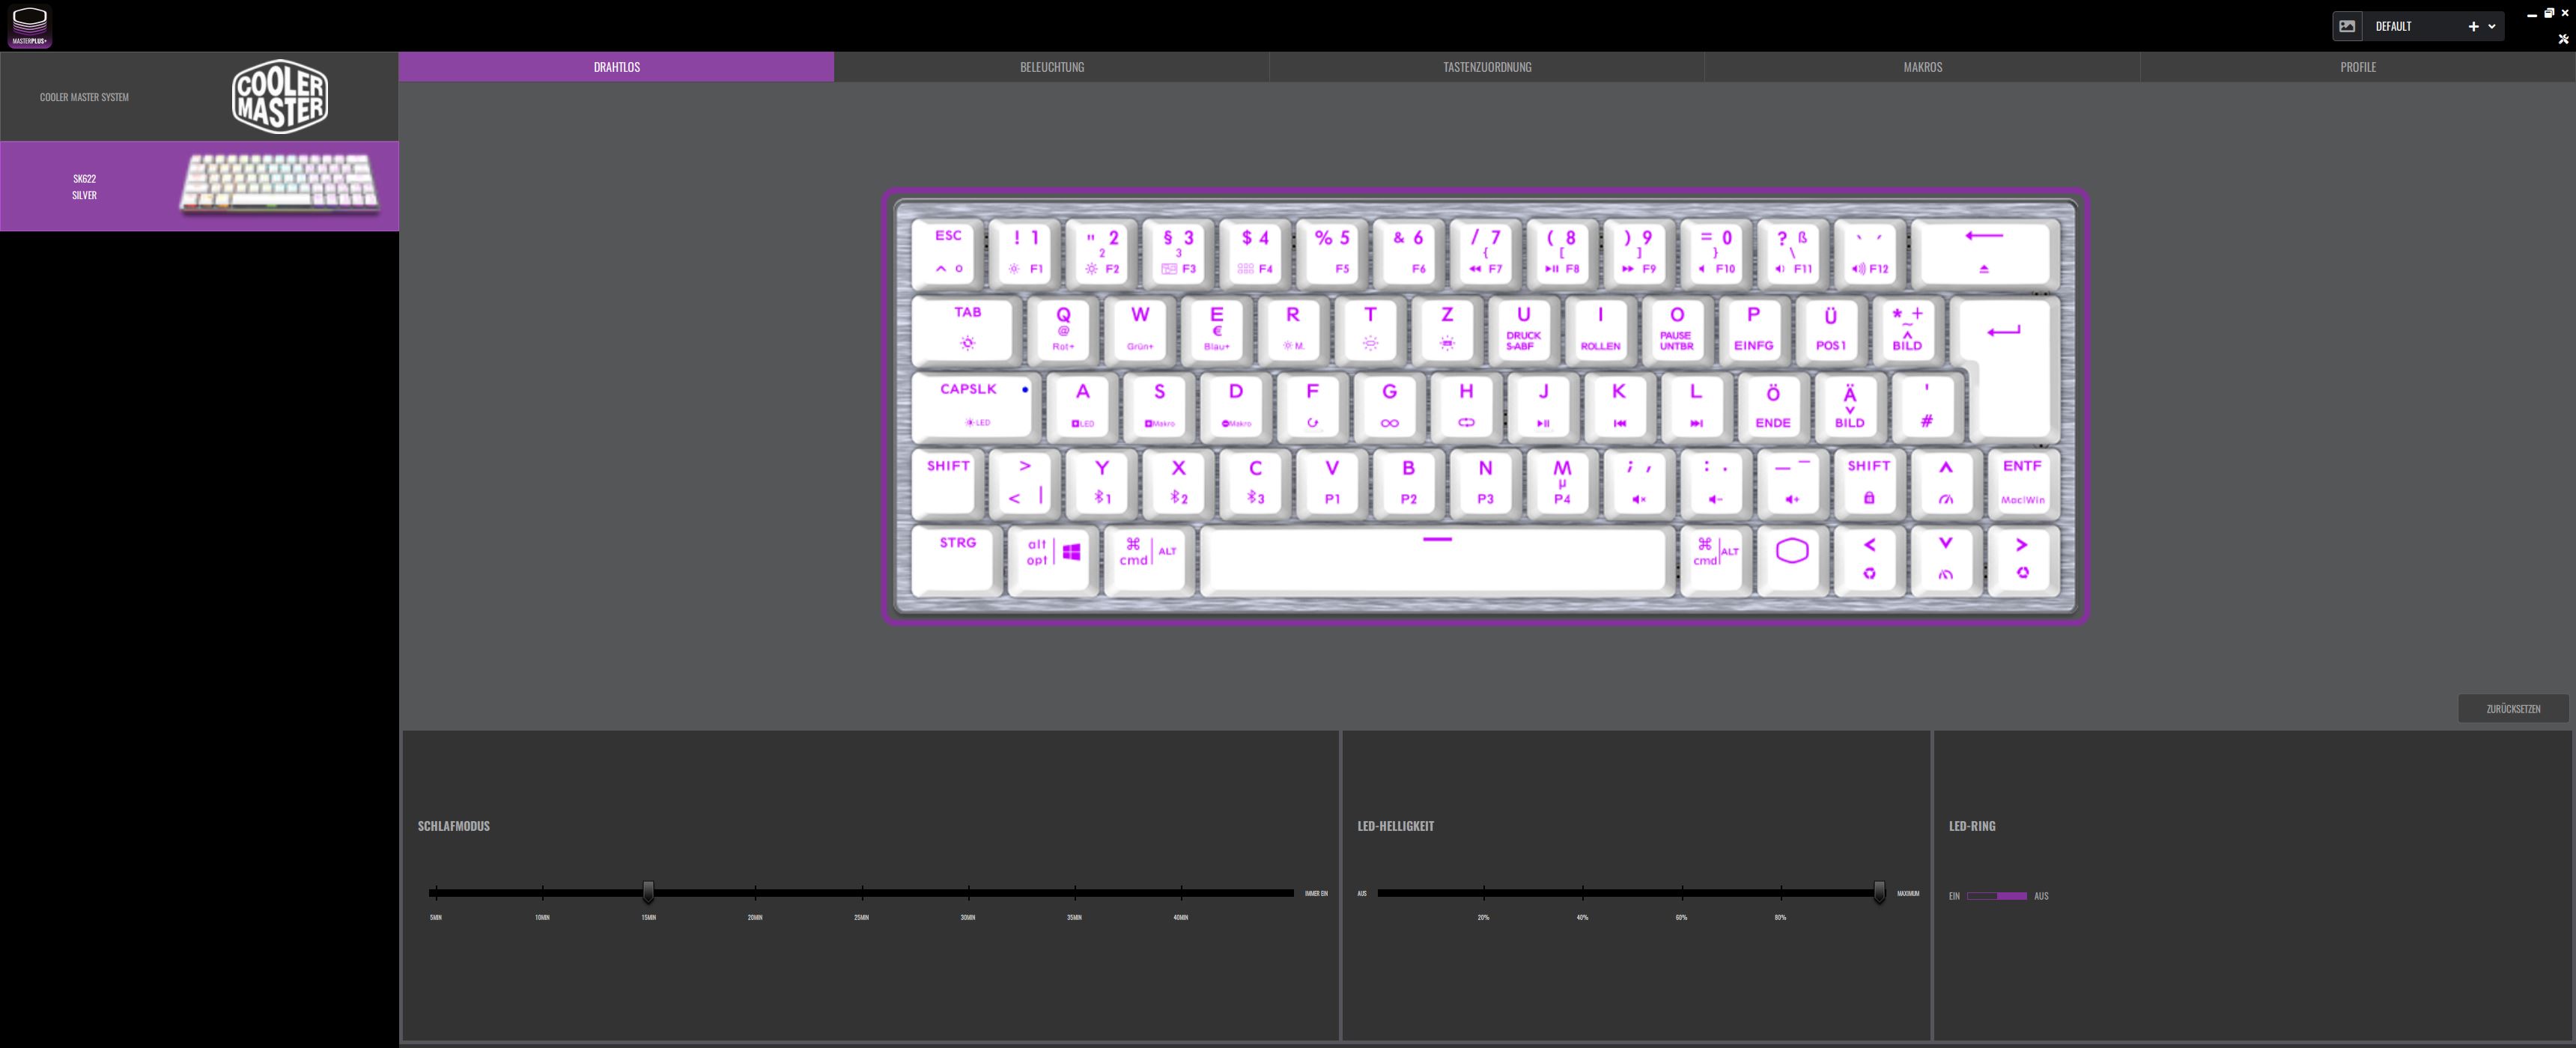Click the MasterPlus+ logo icon
2576x1048 pixels.
pyautogui.click(x=29, y=27)
